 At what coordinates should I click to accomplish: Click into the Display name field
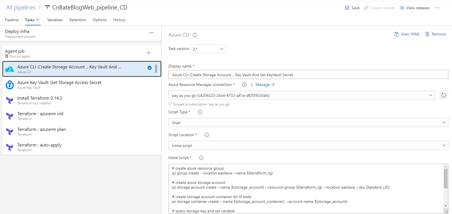click(308, 74)
